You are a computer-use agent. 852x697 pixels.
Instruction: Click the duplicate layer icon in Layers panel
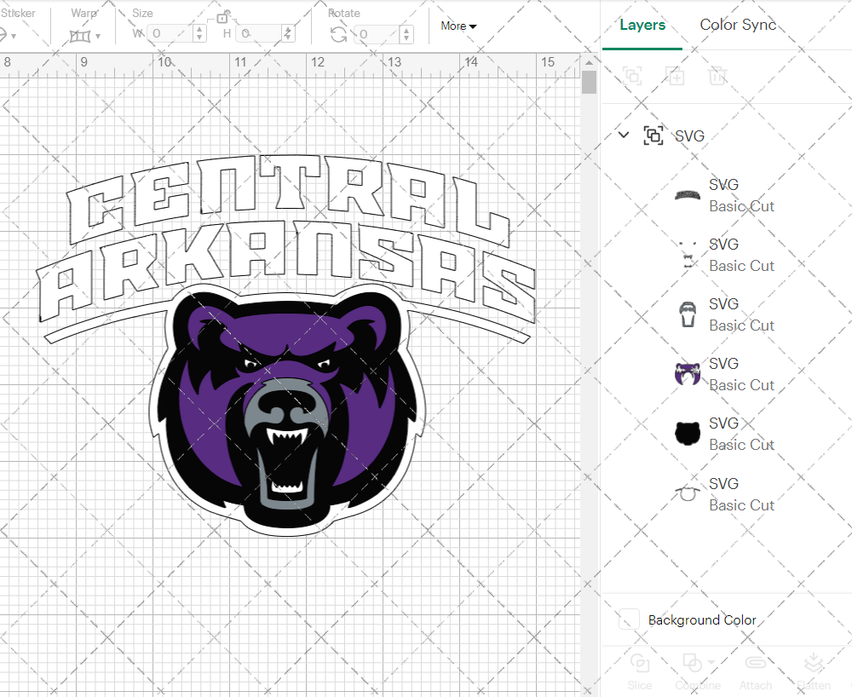[x=676, y=76]
